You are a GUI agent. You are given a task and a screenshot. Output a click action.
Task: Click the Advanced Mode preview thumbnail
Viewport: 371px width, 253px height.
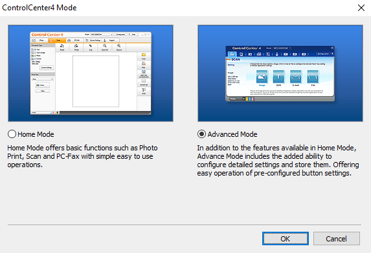280,74
